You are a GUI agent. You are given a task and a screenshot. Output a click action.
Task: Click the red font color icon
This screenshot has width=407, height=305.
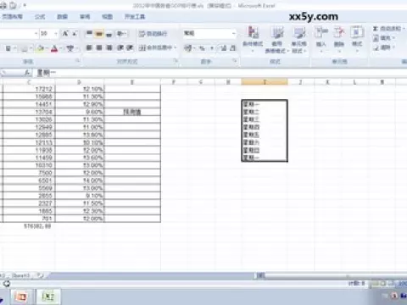click(x=54, y=48)
